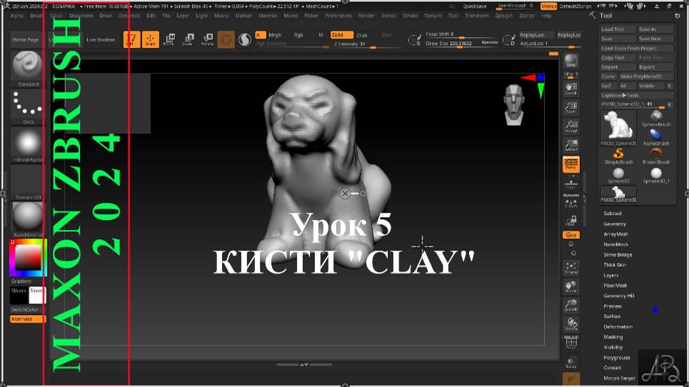Open the Preferences menu
689x387 pixels.
pyautogui.click(x=338, y=16)
